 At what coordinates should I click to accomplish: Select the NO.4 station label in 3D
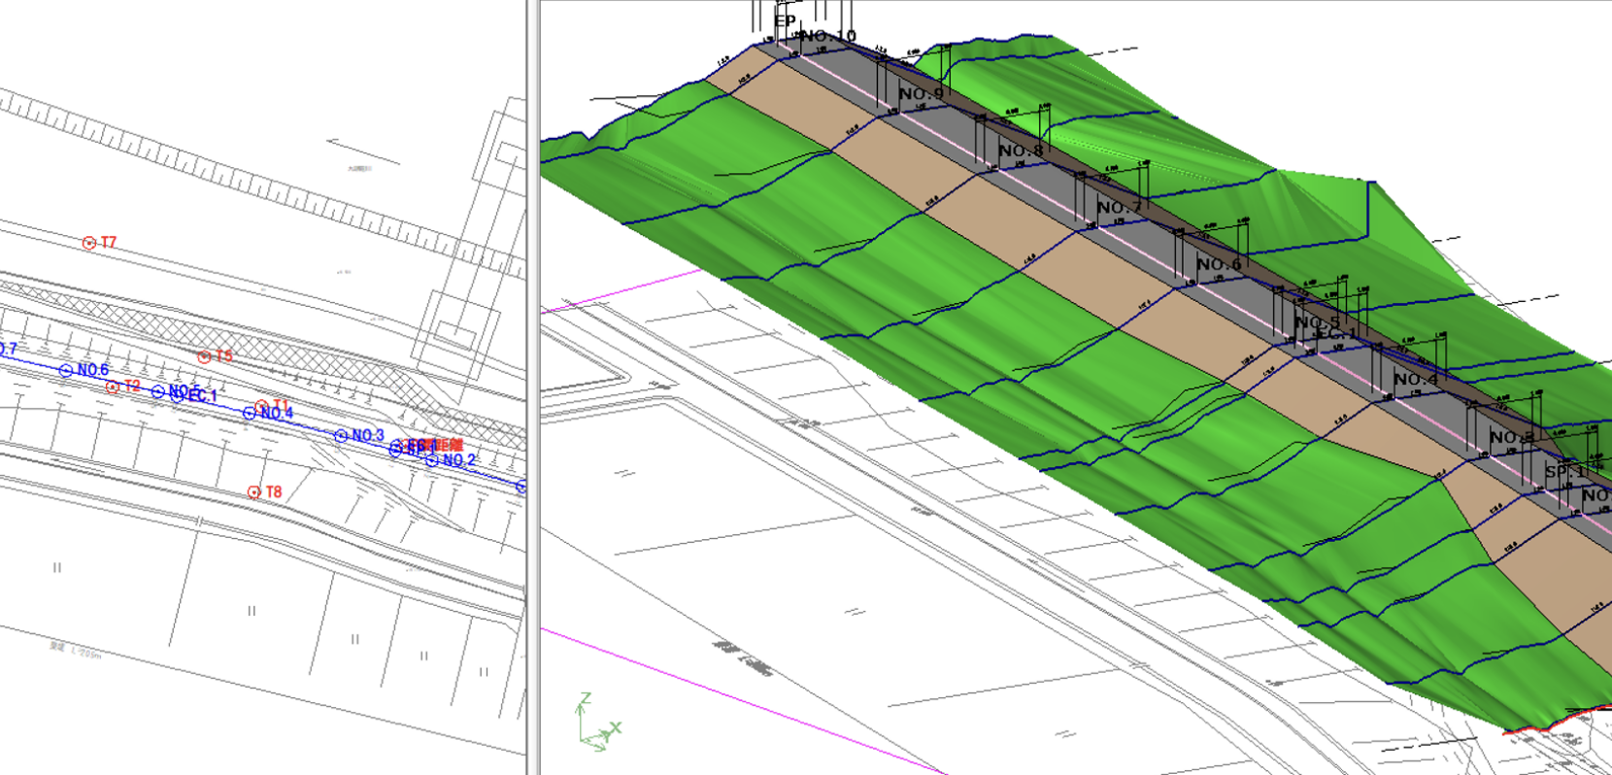(x=1416, y=379)
